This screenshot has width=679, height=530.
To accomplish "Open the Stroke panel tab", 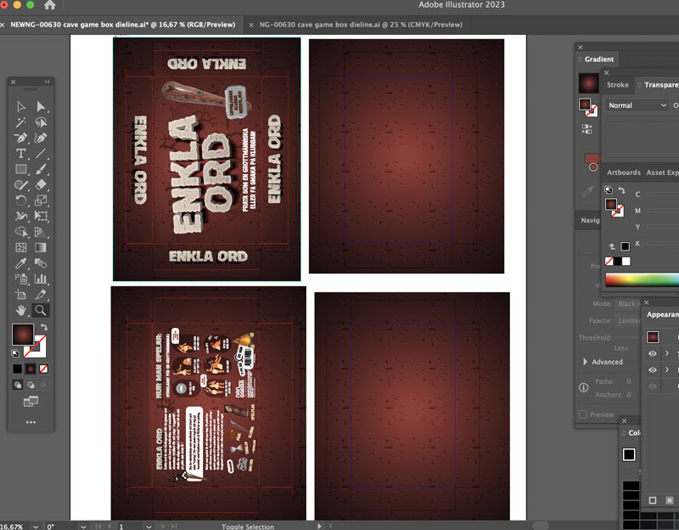I will (x=618, y=85).
